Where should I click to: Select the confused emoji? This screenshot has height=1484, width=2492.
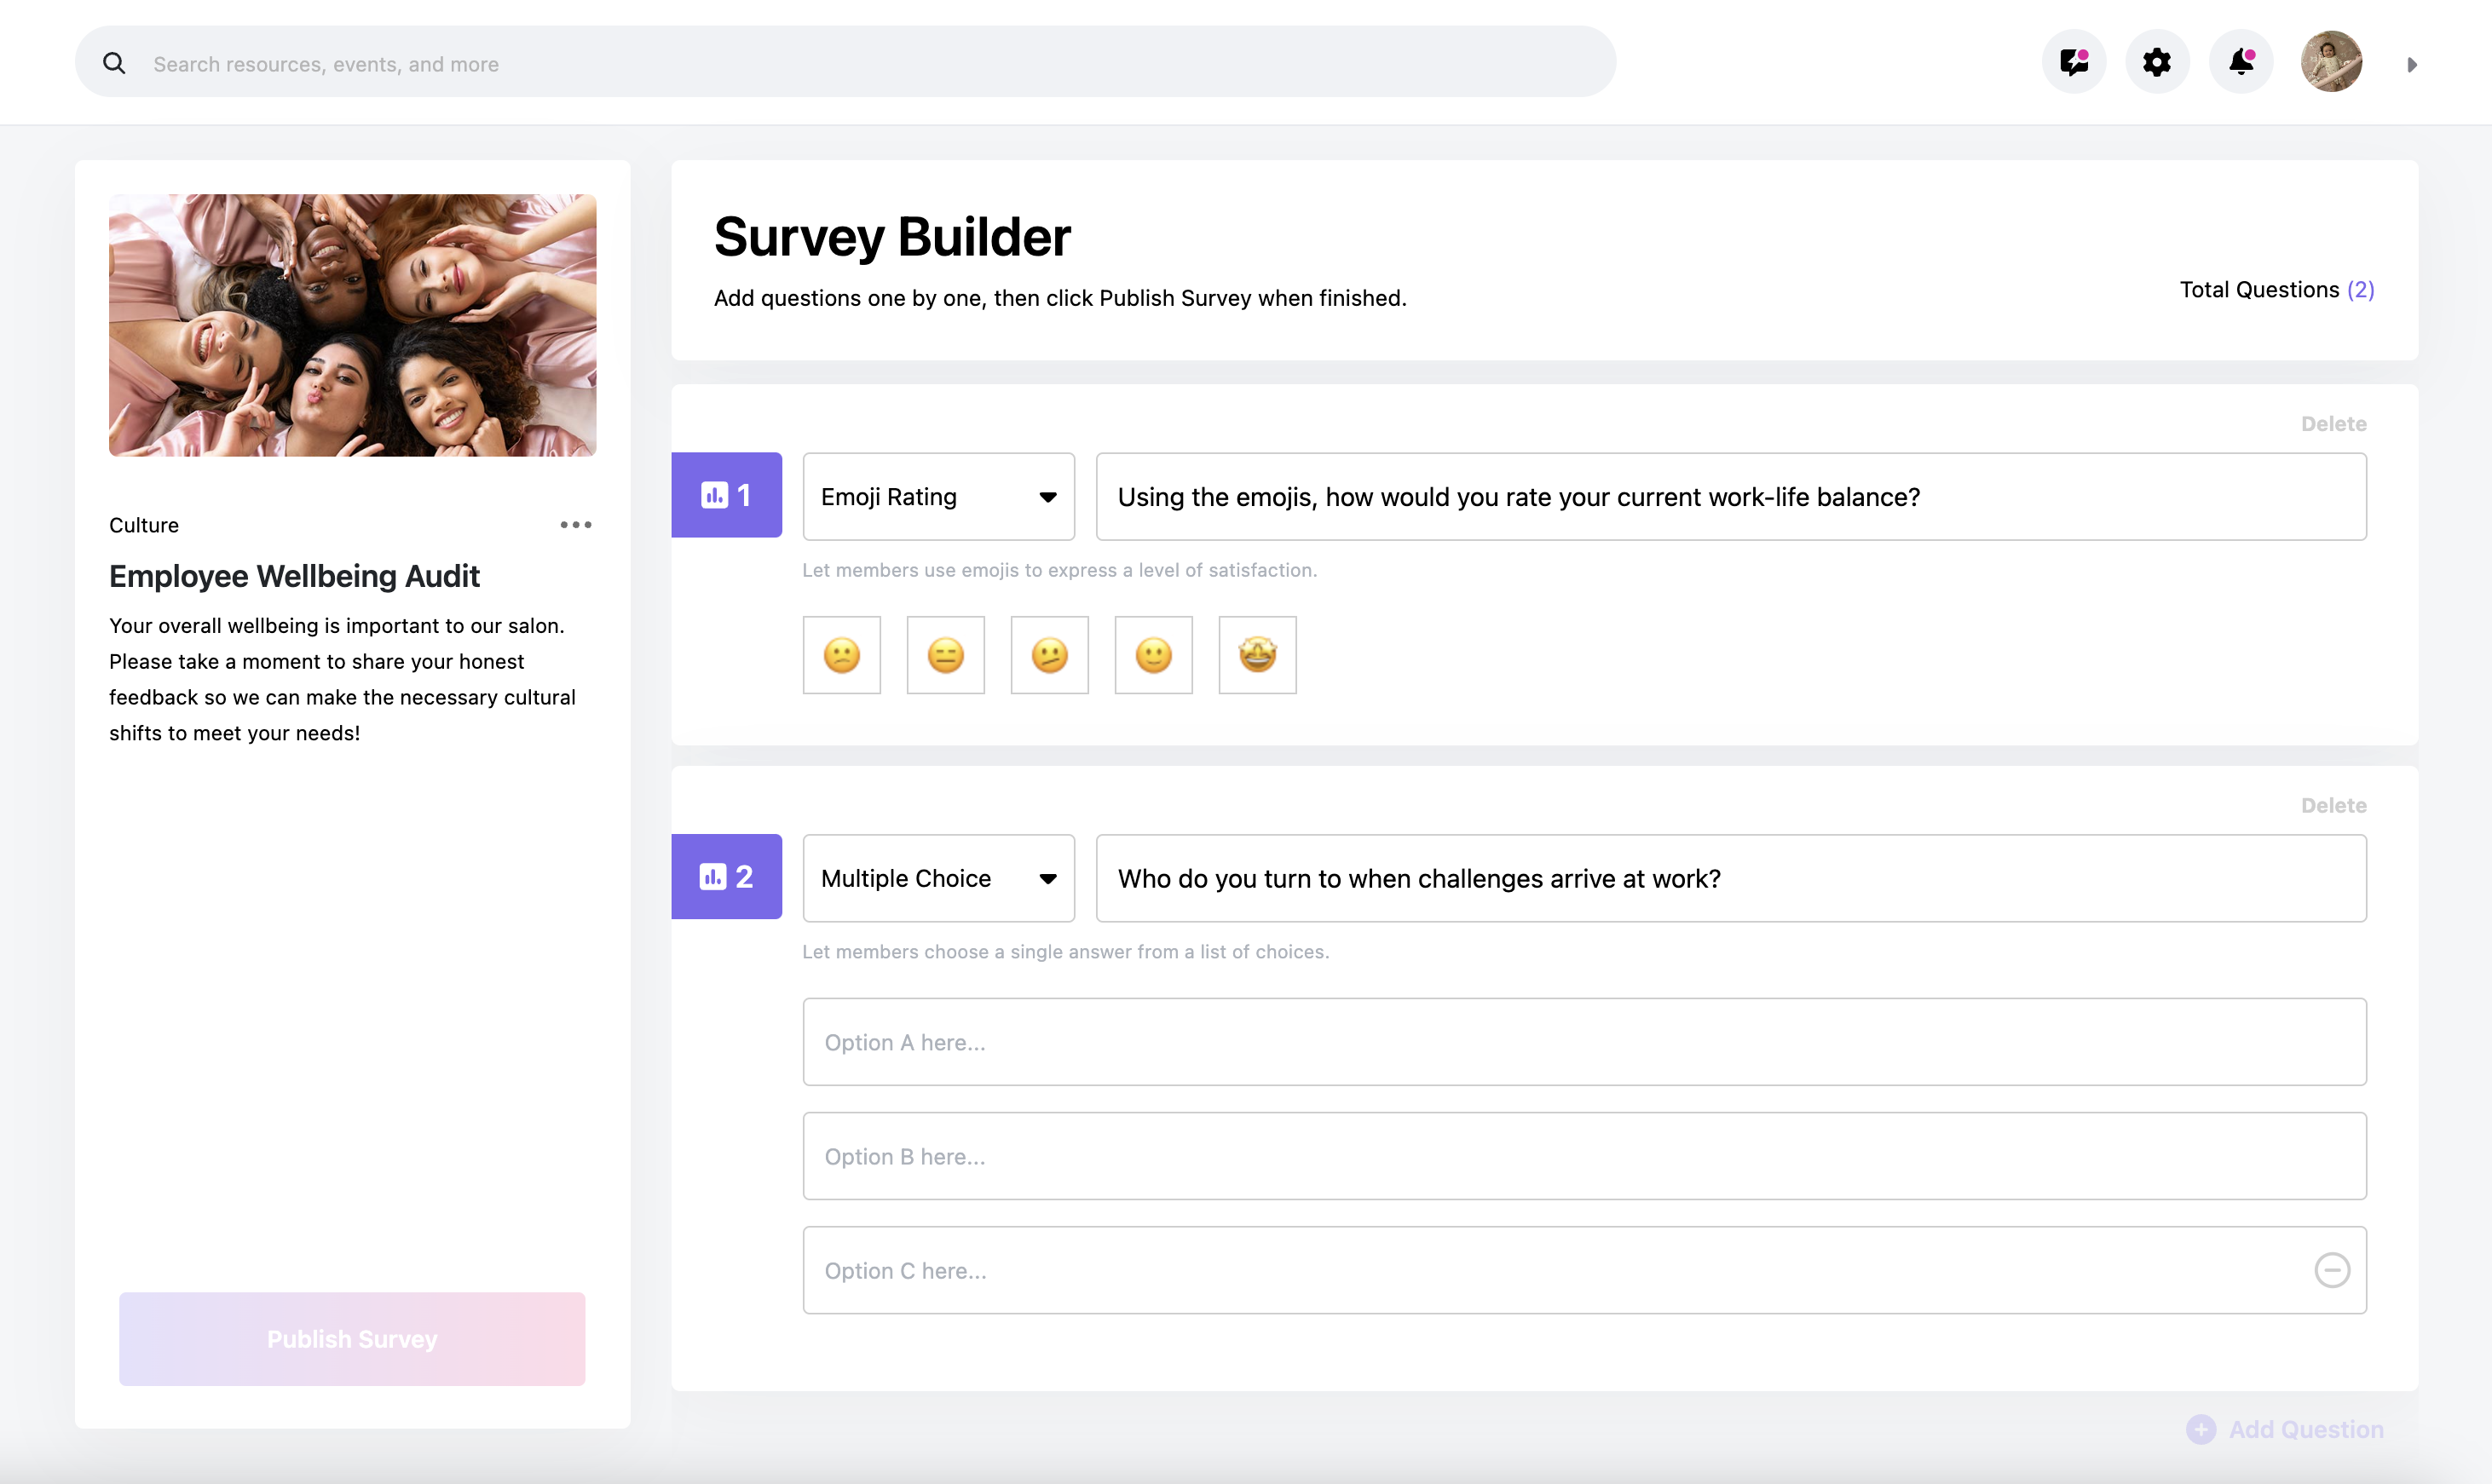(1049, 655)
